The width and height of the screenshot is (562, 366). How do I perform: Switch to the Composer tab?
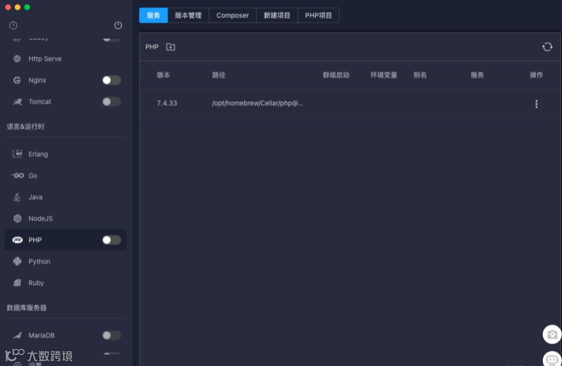tap(233, 15)
